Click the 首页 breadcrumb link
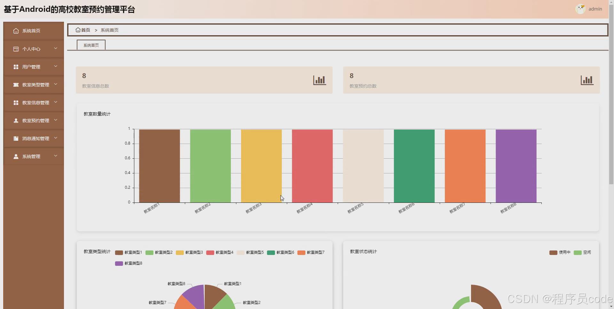614x309 pixels. point(86,30)
